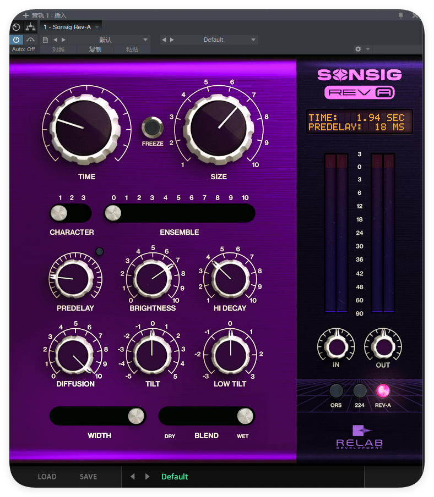This screenshot has width=434, height=497.
Task: Click the CHARACTER switch handle
Action: [x=59, y=213]
